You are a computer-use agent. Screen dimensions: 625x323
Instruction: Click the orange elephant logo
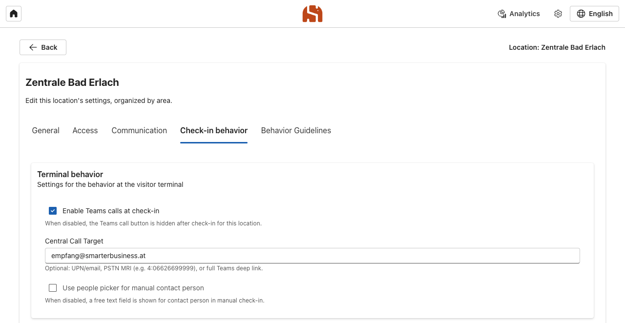click(x=312, y=14)
